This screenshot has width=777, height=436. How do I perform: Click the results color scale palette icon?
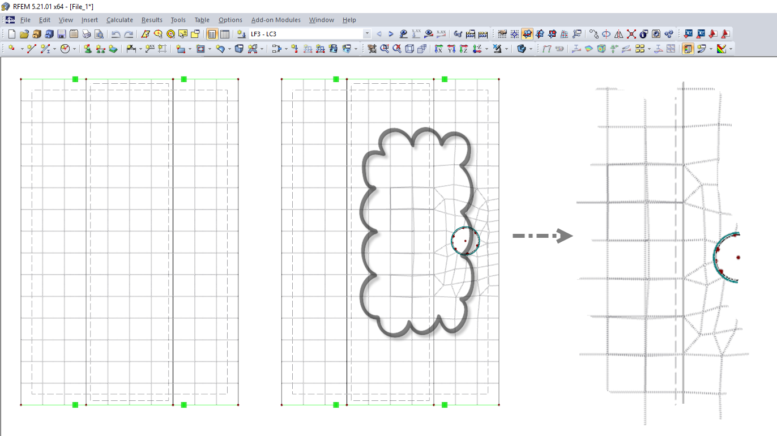click(721, 49)
